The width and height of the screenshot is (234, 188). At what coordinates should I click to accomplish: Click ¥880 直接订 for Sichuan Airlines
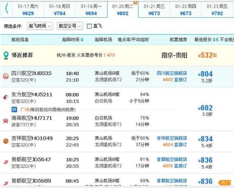175,80
